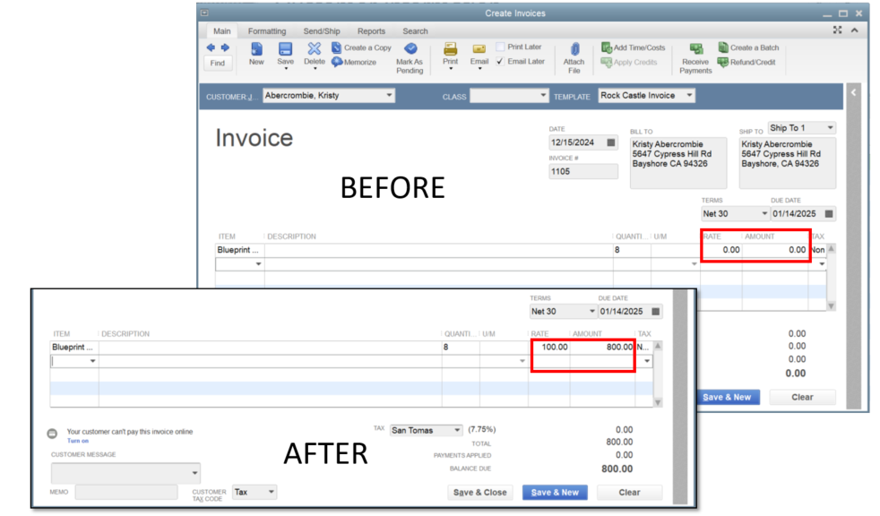Click the 800.00 amount cell

[602, 348]
